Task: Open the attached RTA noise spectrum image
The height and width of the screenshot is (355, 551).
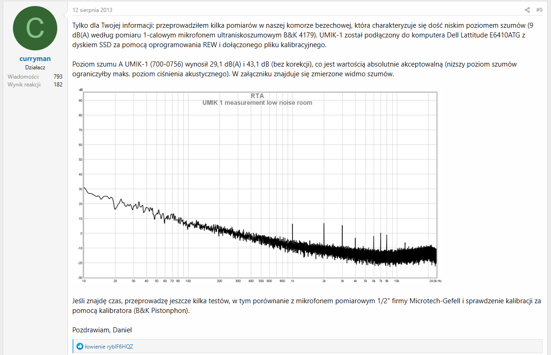Action: [x=259, y=185]
